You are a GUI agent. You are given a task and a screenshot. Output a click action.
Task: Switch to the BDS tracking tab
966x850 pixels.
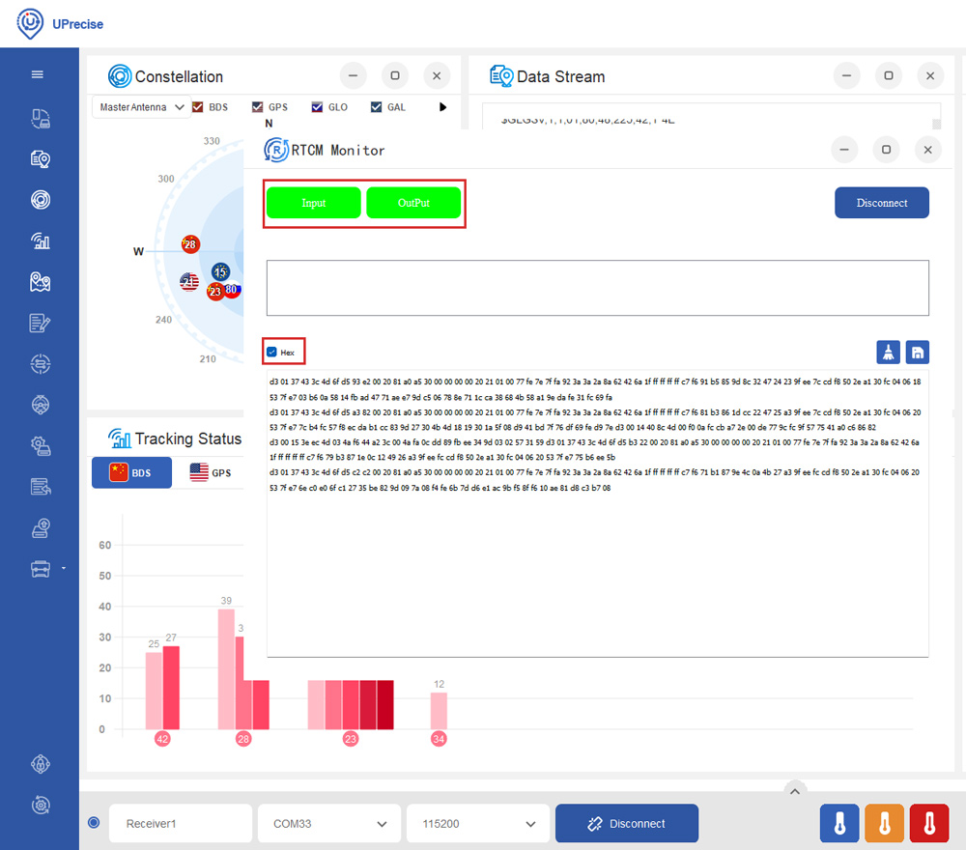click(131, 472)
